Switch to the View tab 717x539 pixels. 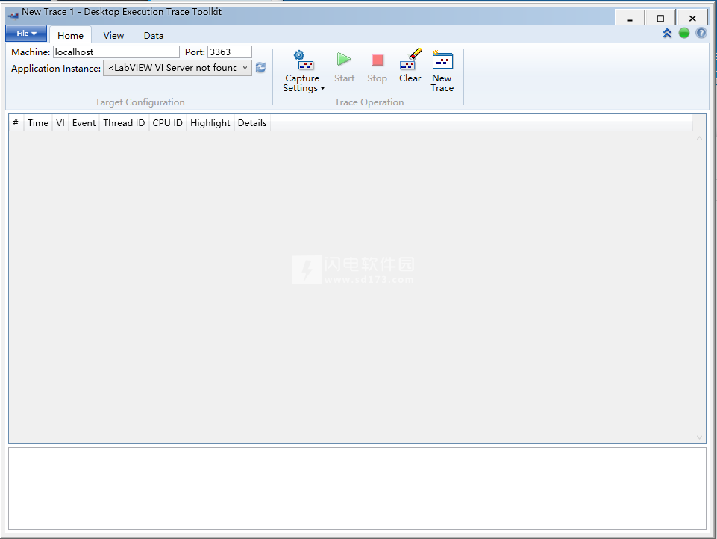tap(113, 35)
